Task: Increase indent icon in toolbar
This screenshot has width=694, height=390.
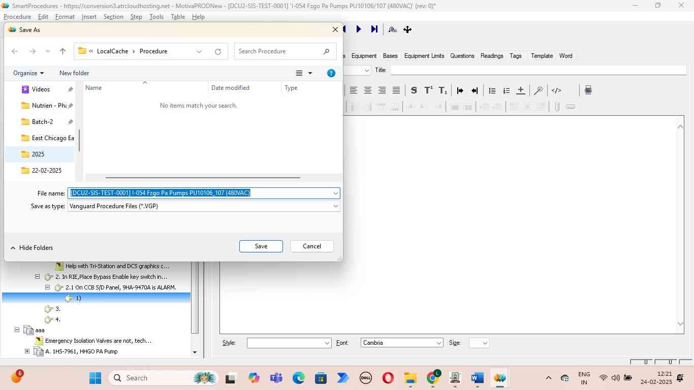Action: pos(460,90)
